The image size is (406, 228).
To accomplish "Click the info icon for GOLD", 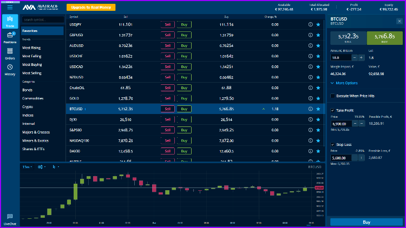I will coord(311,98).
